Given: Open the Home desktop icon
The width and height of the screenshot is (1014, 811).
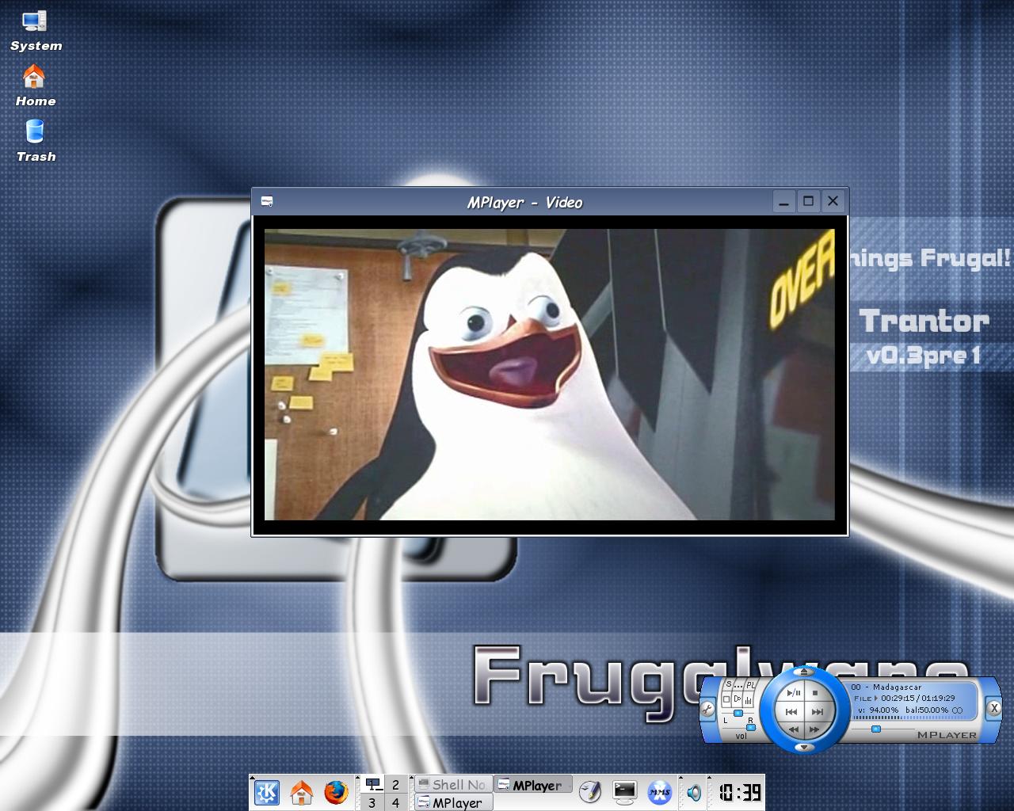Looking at the screenshot, I should click(x=35, y=86).
